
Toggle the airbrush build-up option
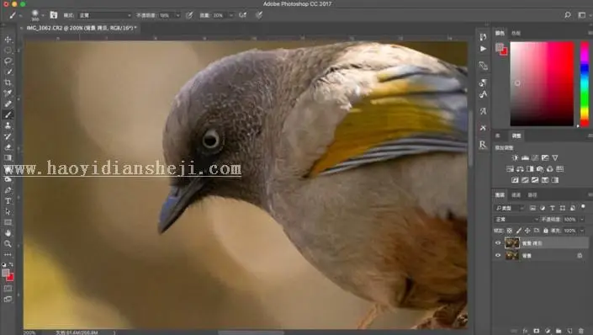click(242, 15)
